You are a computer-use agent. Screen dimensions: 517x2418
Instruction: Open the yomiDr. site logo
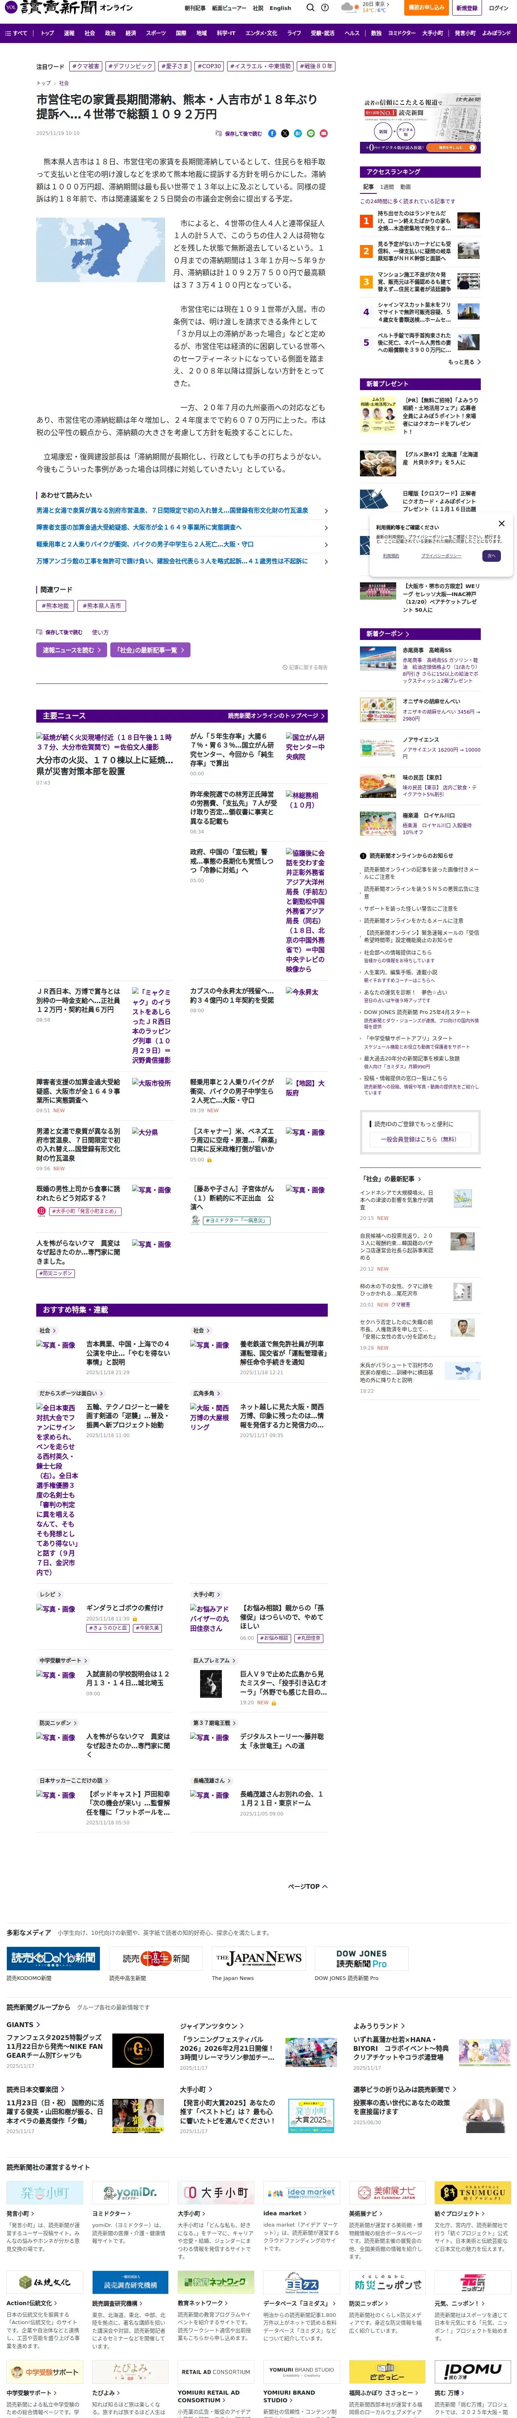pos(130,2194)
